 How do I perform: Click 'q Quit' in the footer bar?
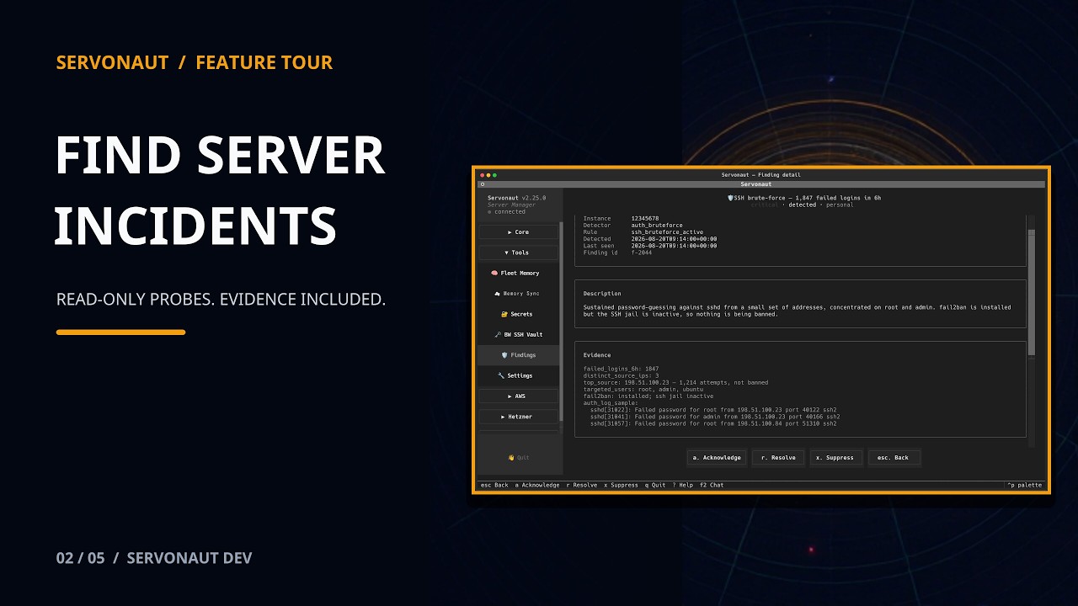click(x=655, y=485)
